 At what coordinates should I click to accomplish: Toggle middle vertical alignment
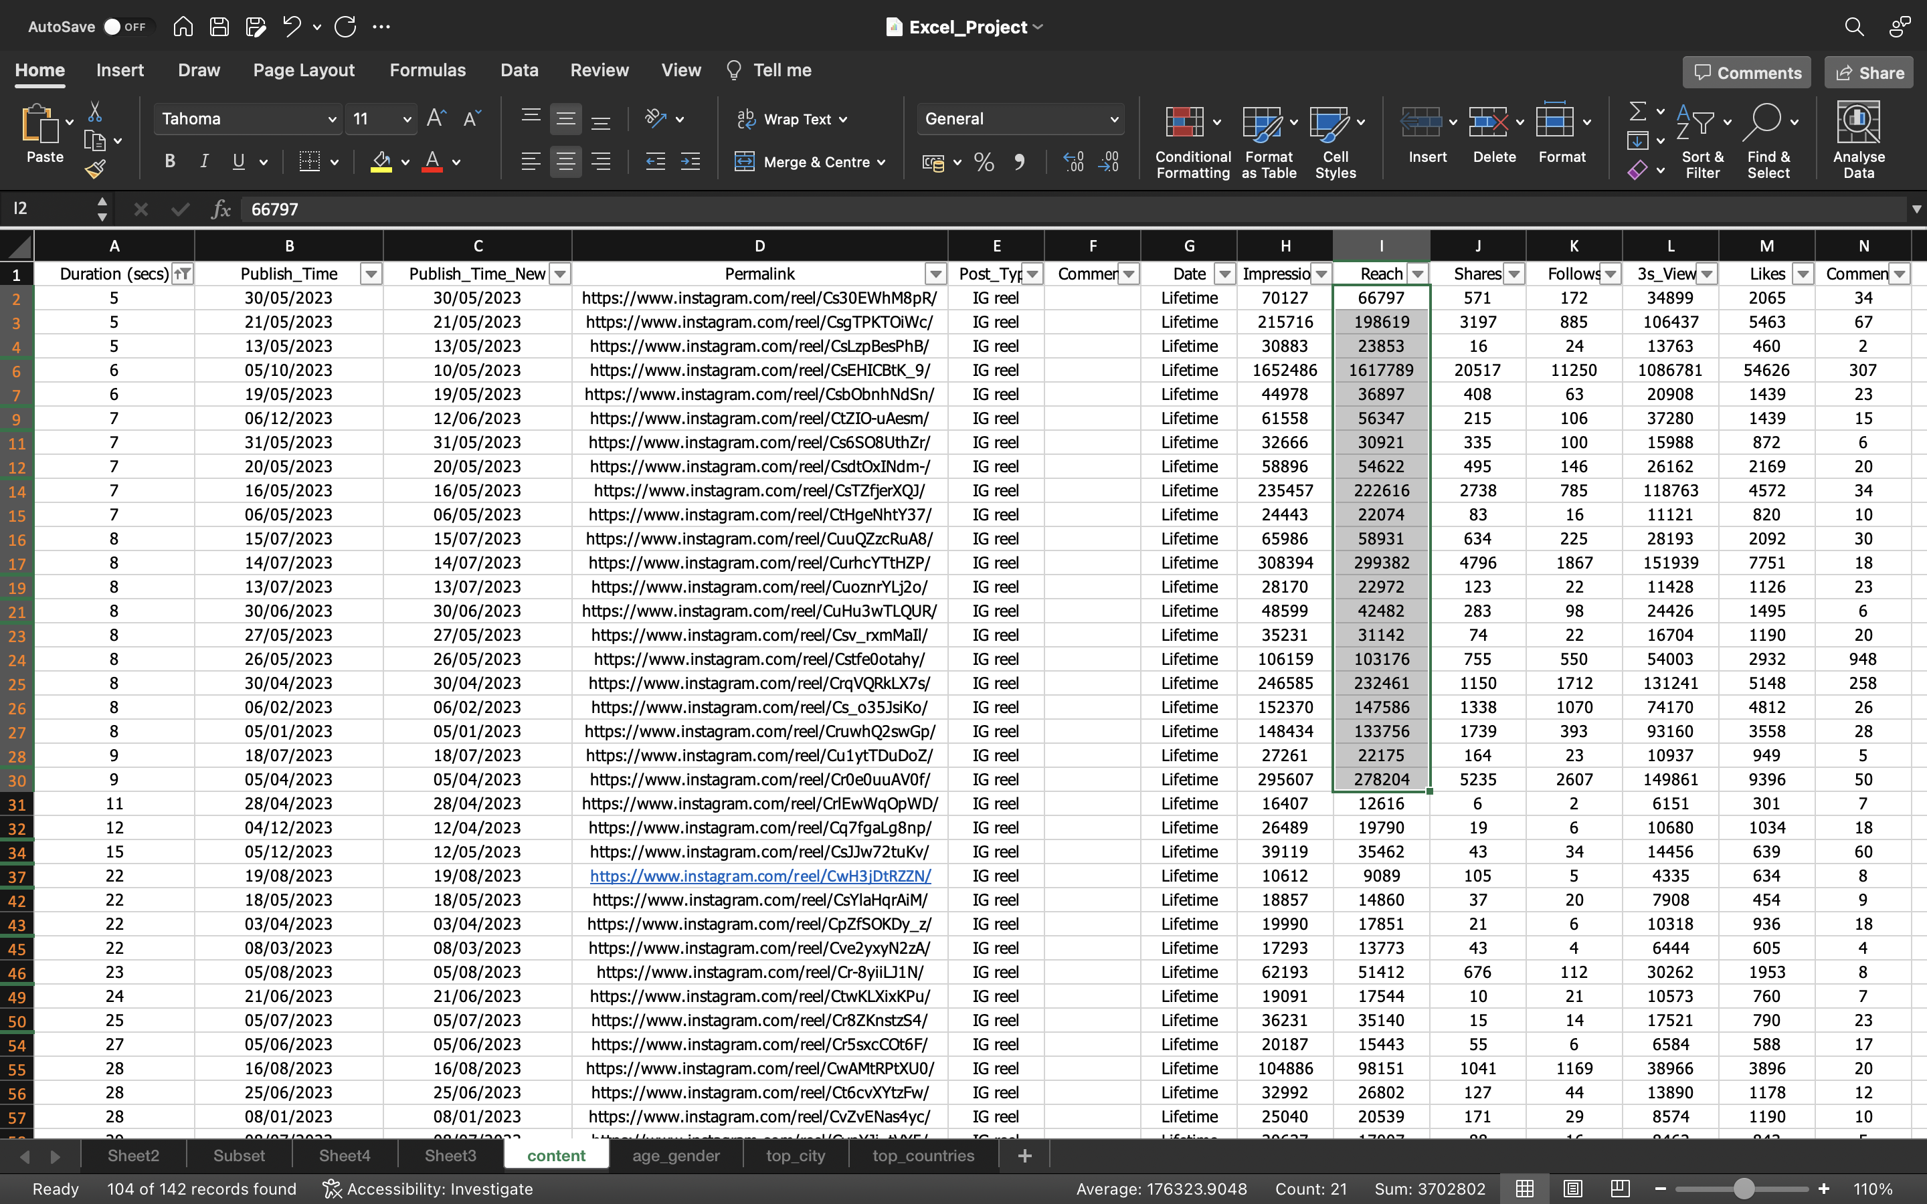[x=565, y=120]
